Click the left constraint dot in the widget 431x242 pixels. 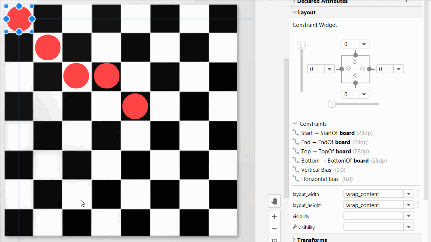pos(342,69)
